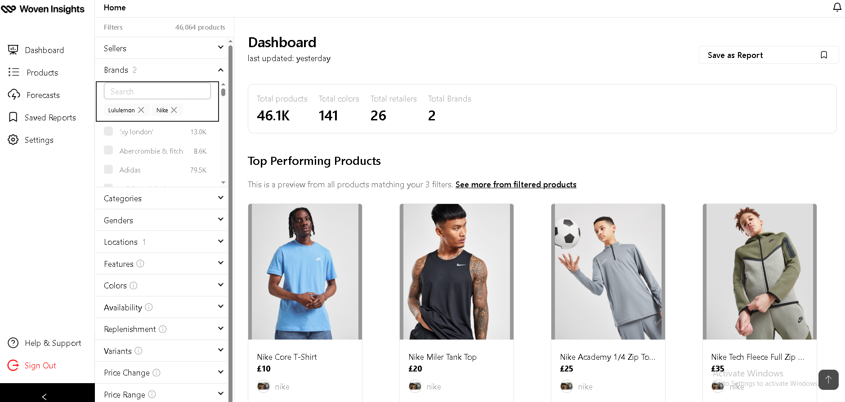Open See more from filtered products link
Viewport: 845px width, 402px height.
515,184
